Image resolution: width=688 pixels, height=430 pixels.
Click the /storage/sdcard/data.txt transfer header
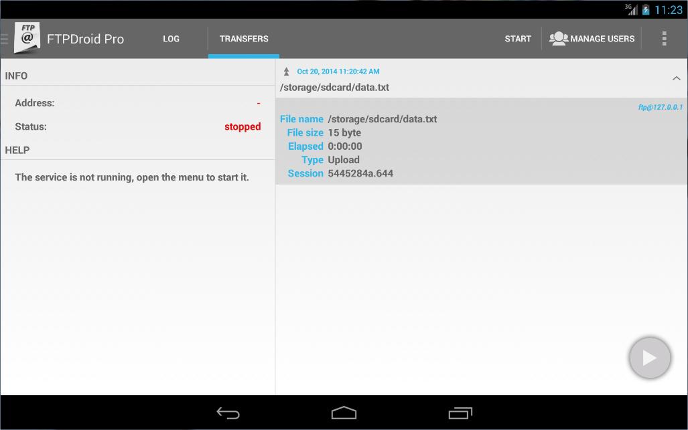click(334, 87)
